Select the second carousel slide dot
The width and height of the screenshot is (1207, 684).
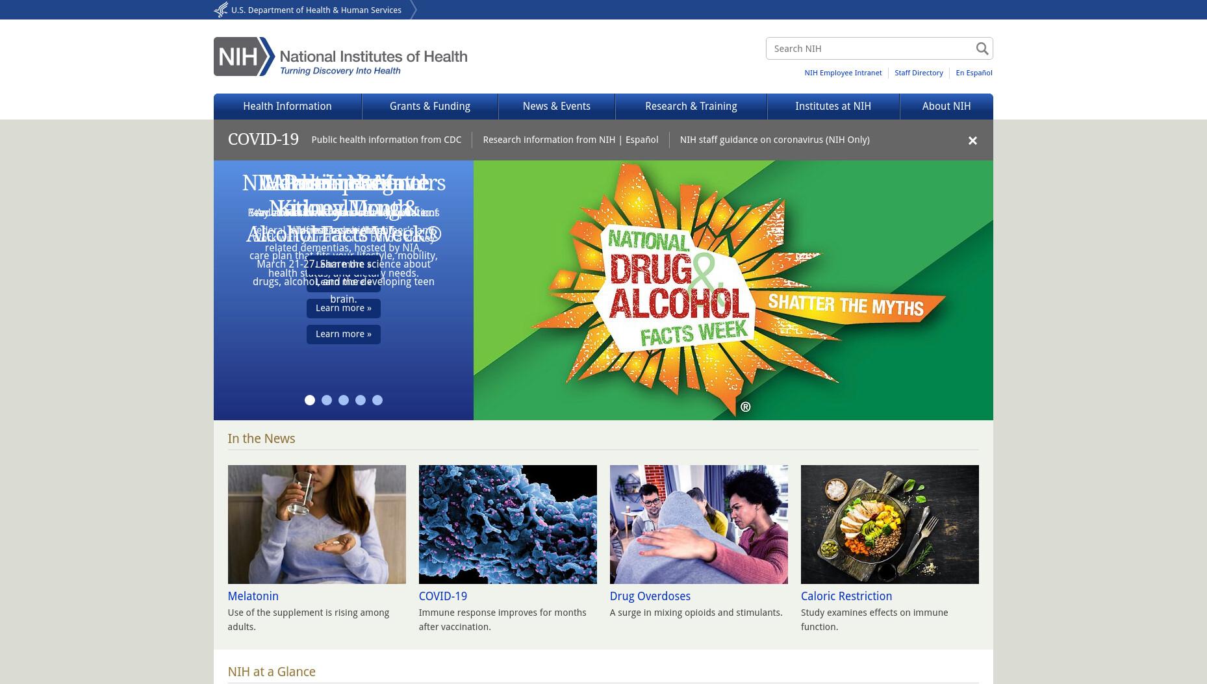[327, 400]
